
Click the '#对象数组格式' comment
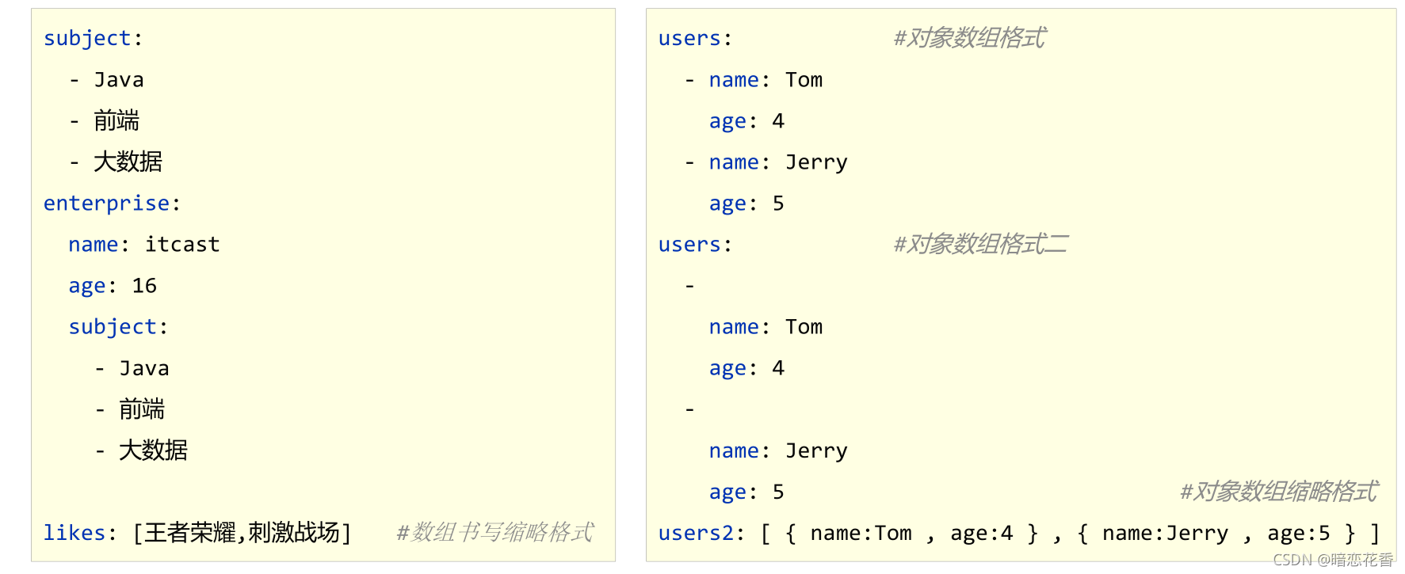coord(968,38)
